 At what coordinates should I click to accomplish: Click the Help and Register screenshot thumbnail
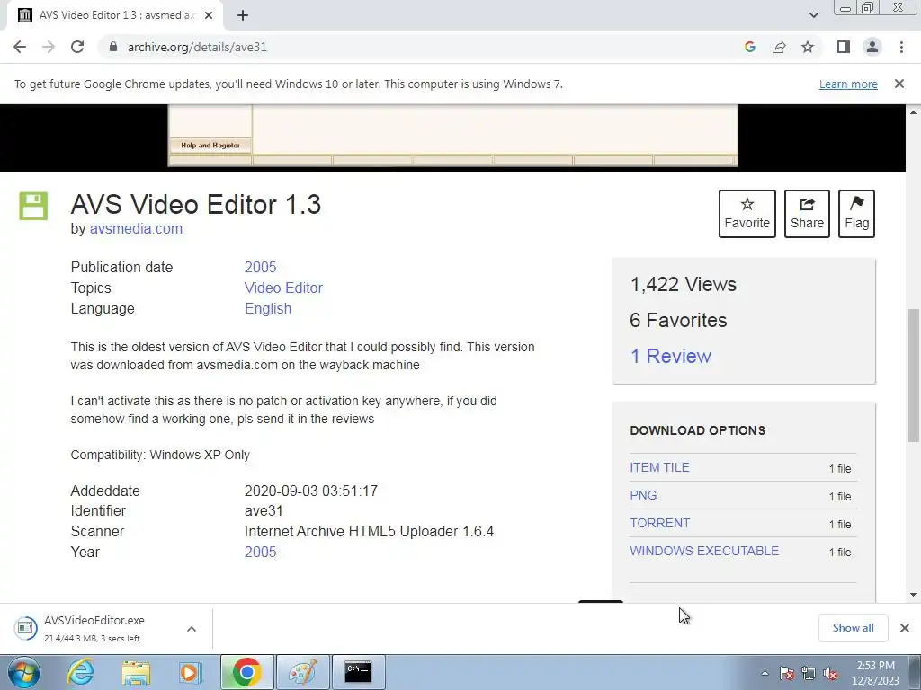[x=210, y=145]
